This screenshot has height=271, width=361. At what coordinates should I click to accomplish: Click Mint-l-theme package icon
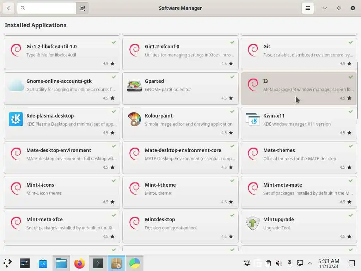coord(134,188)
